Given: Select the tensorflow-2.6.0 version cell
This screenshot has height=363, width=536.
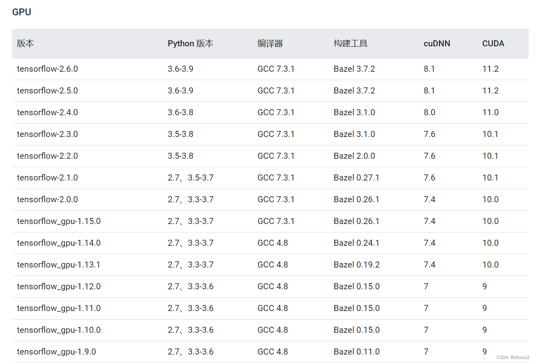Looking at the screenshot, I should pyautogui.click(x=48, y=69).
